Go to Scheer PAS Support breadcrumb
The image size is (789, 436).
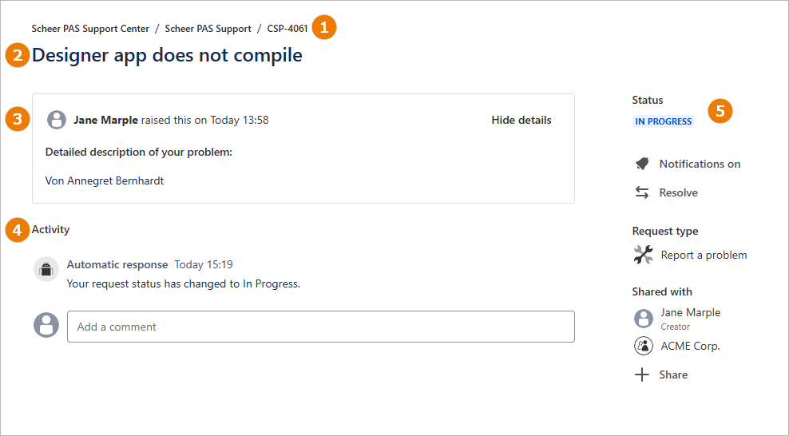point(208,29)
